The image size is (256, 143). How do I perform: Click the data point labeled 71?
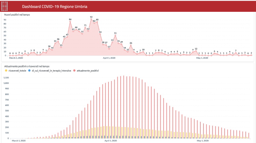(x=85, y=27)
